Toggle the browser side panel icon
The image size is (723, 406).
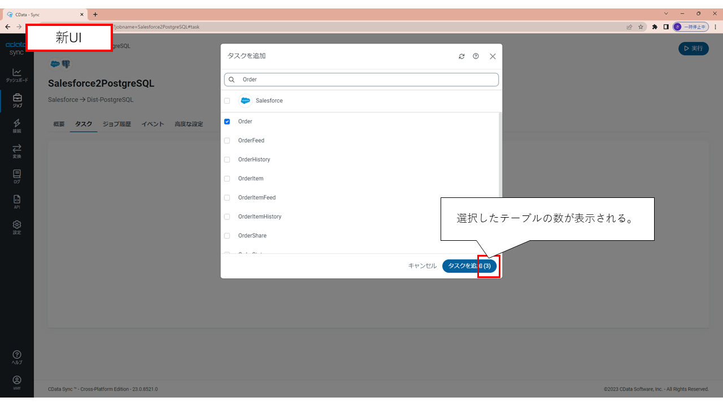click(666, 27)
